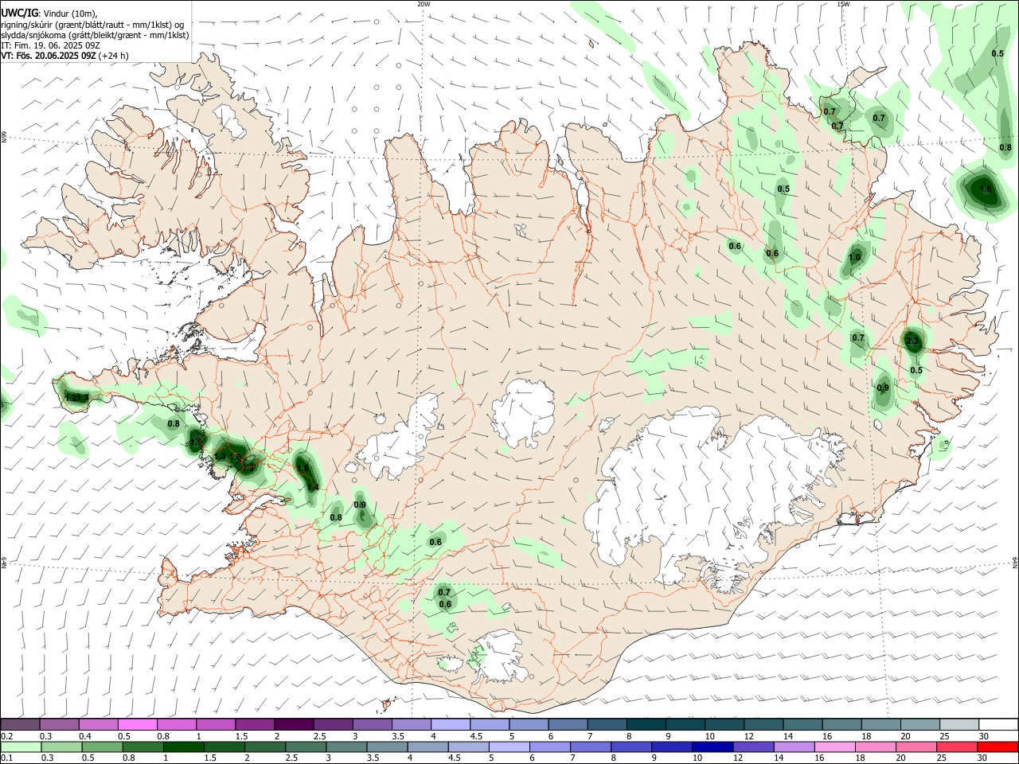Click the dark teal 9 swatch in the snow legend
The width and height of the screenshot is (1019, 764).
pyautogui.click(x=684, y=725)
